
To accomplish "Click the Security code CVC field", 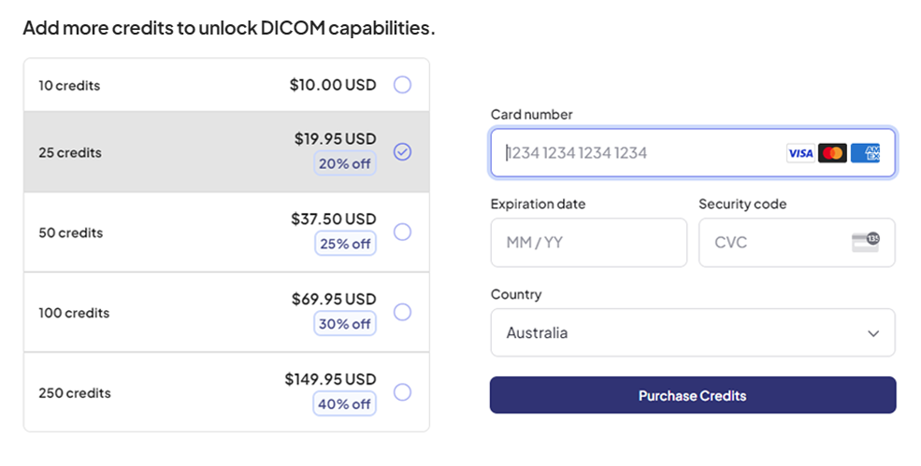I will [797, 243].
